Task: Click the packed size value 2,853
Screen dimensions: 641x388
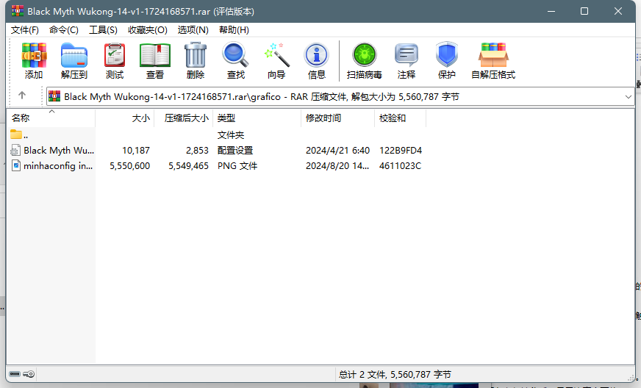Action: point(198,151)
